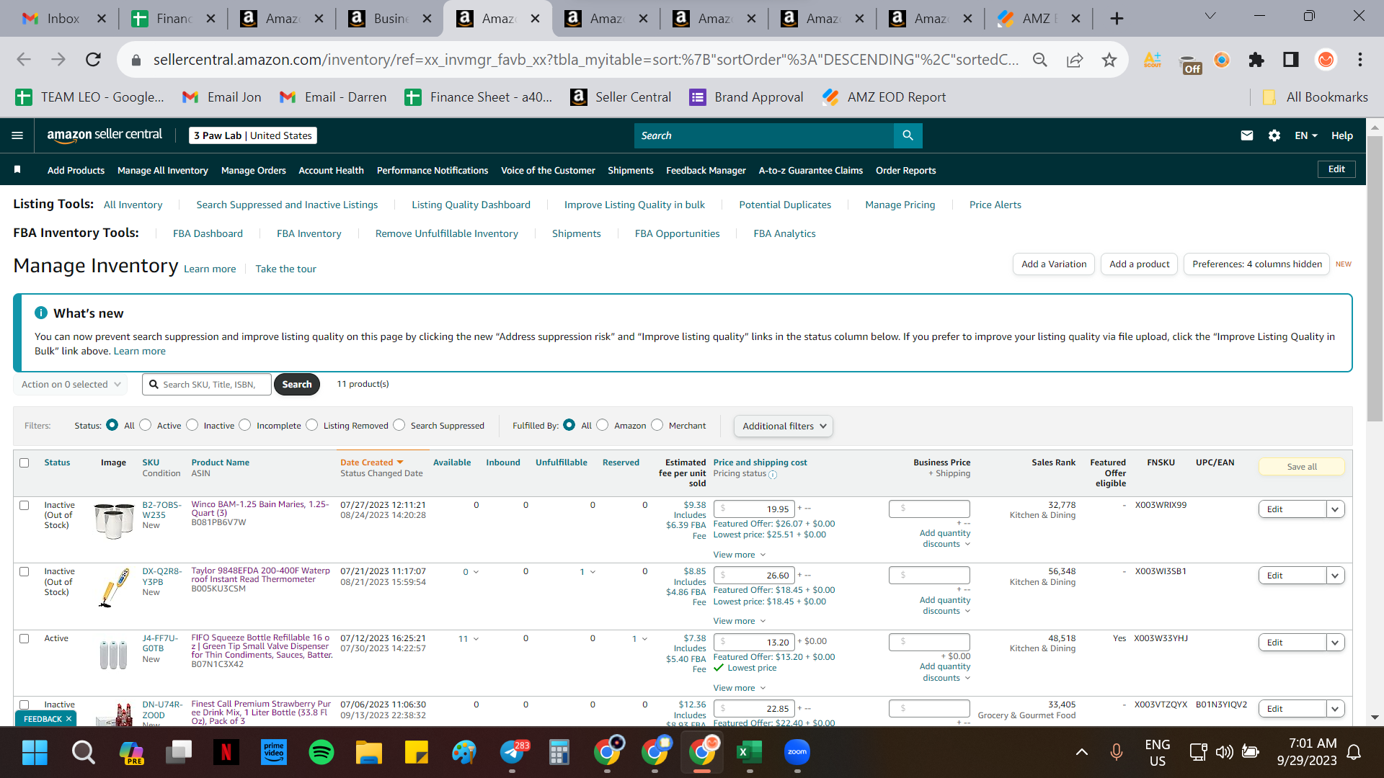Click the search magnifier button in Seller Central
This screenshot has width=1384, height=778.
[908, 135]
